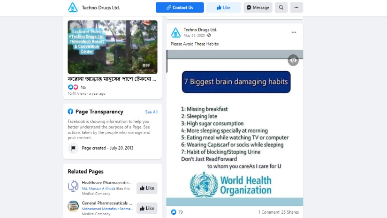The width and height of the screenshot is (387, 218).
Task: Open Mohammad Mostafizur Rahma... profile
Action: click(107, 209)
